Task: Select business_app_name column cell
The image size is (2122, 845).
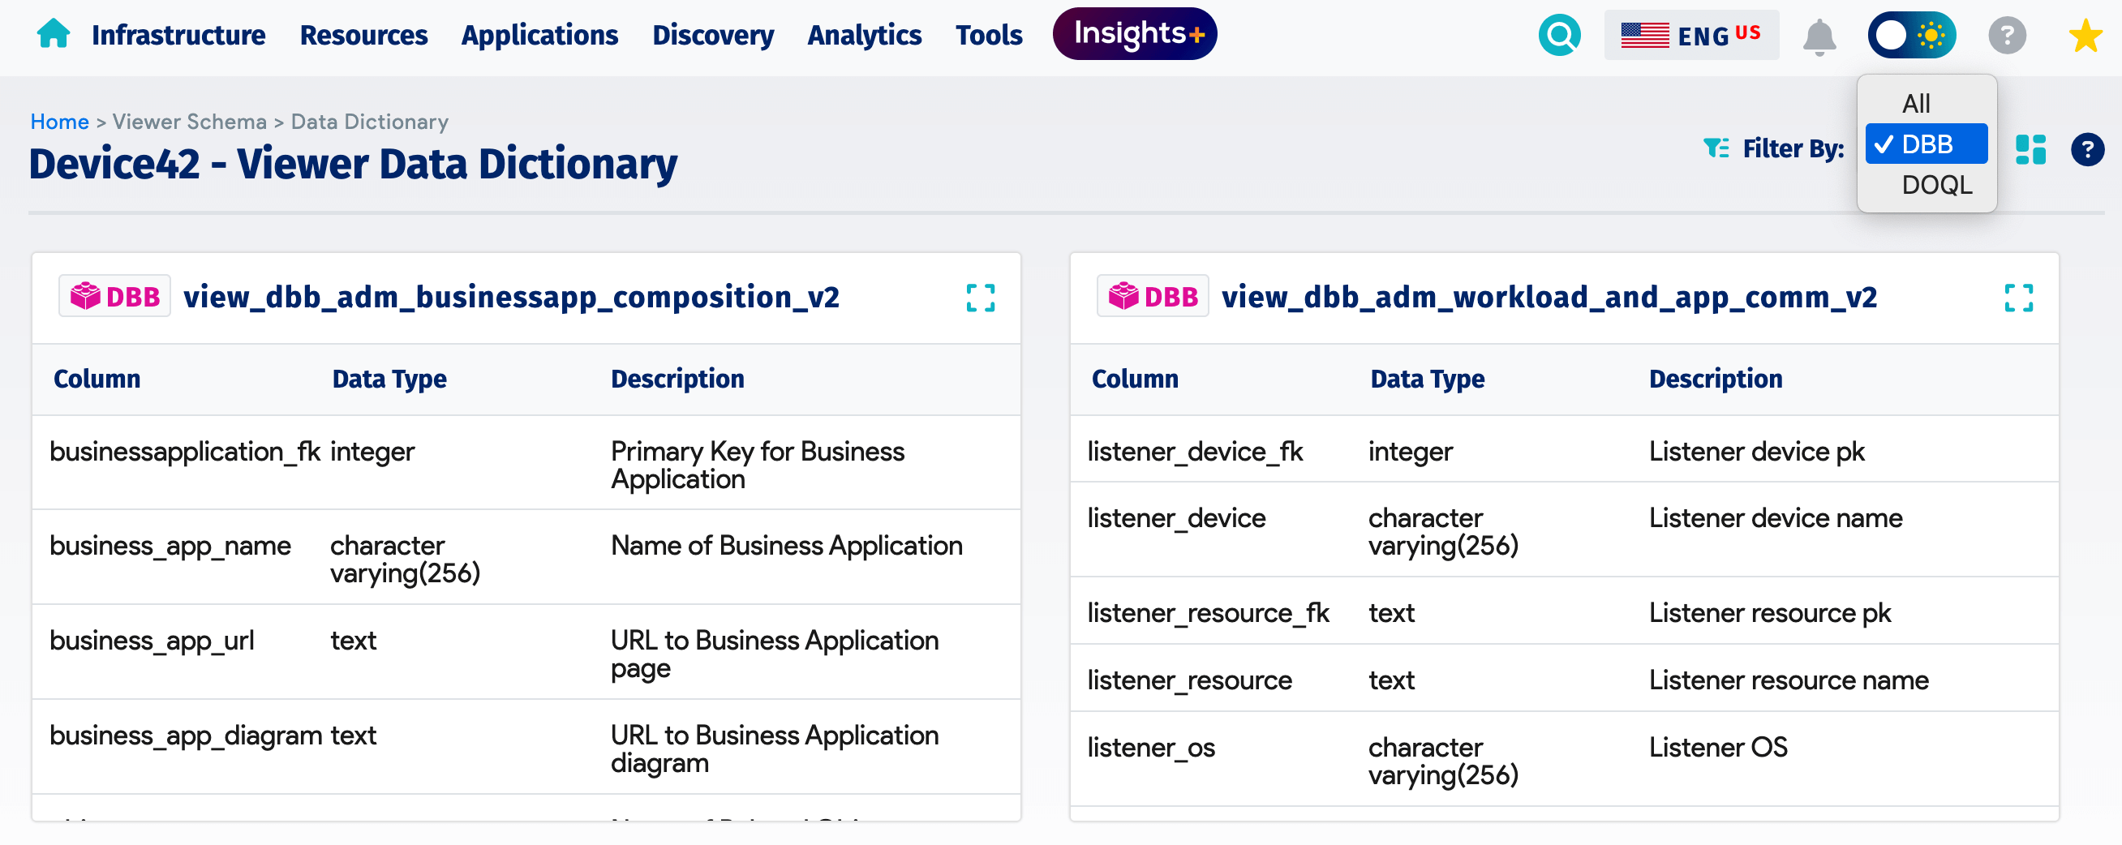Action: click(x=170, y=546)
